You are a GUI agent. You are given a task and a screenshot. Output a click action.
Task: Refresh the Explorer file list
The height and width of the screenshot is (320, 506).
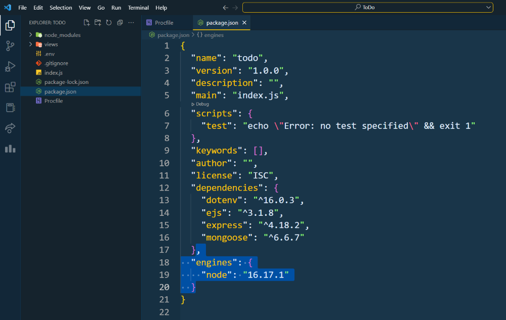click(109, 23)
